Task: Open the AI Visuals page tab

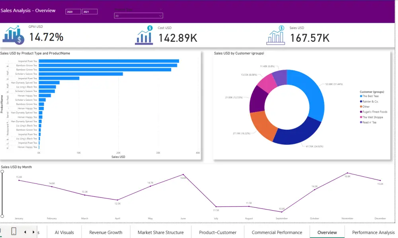Action: 64,232
